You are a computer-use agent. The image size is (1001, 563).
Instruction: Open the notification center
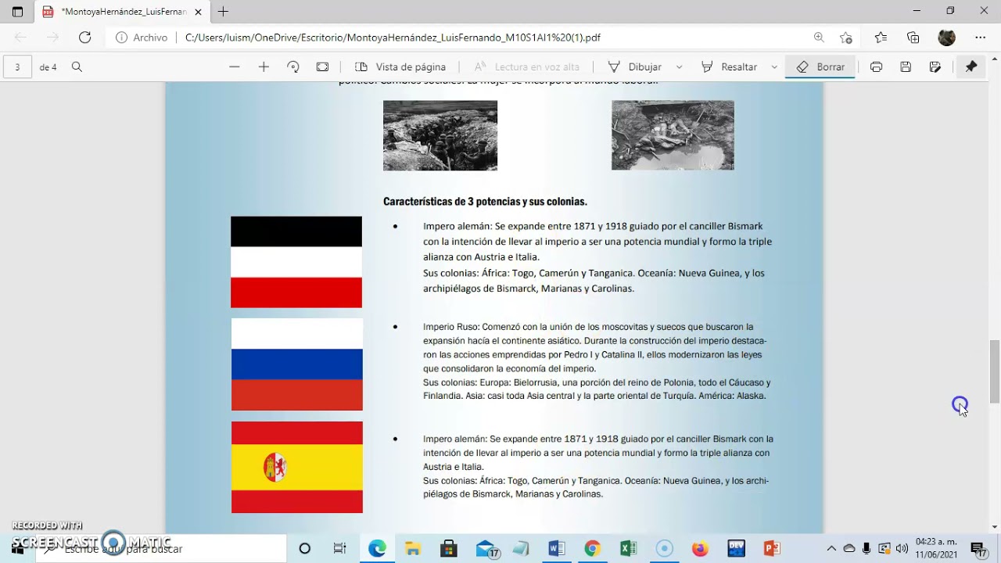(978, 549)
